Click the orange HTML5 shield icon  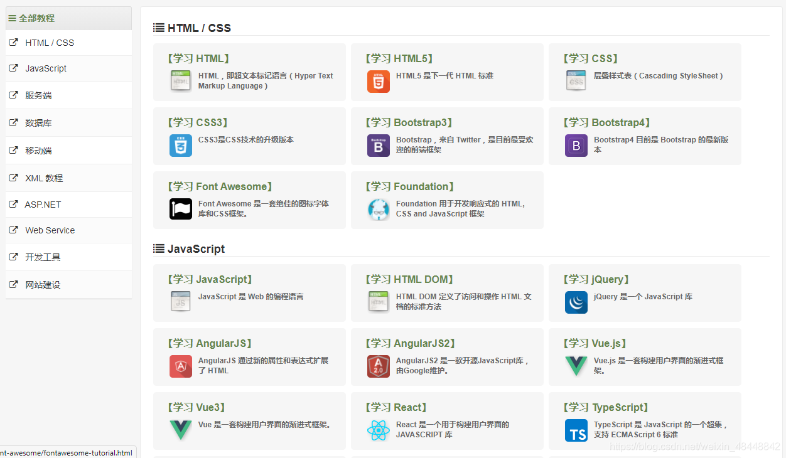click(x=379, y=82)
